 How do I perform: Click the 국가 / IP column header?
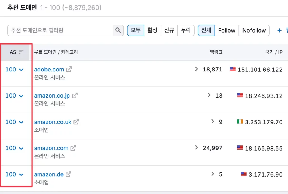274,52
